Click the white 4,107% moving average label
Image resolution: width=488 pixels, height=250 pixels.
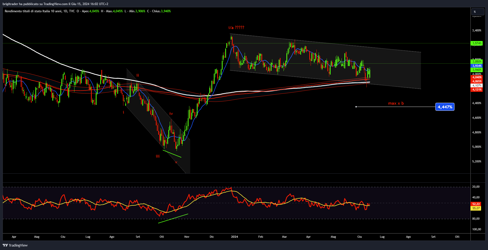pyautogui.click(x=477, y=85)
